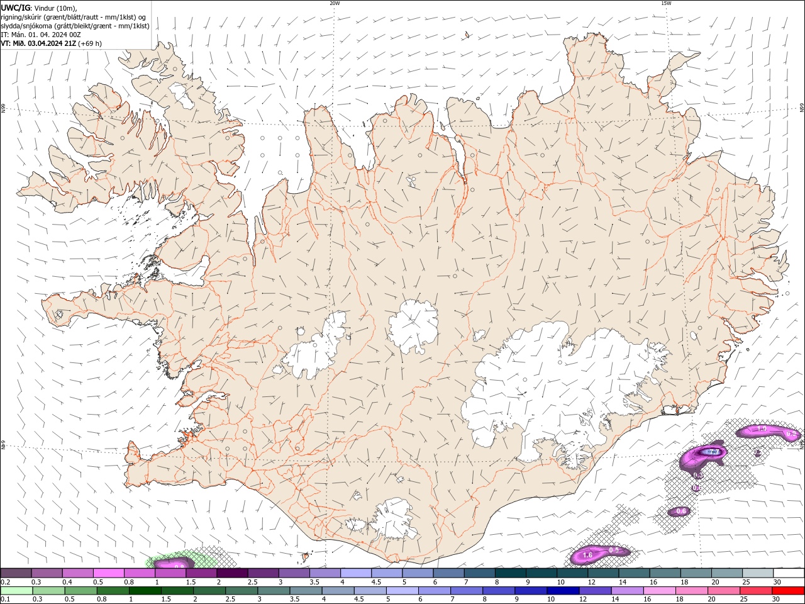Pick lower-scale swatch between 7 and 8

tap(467, 591)
